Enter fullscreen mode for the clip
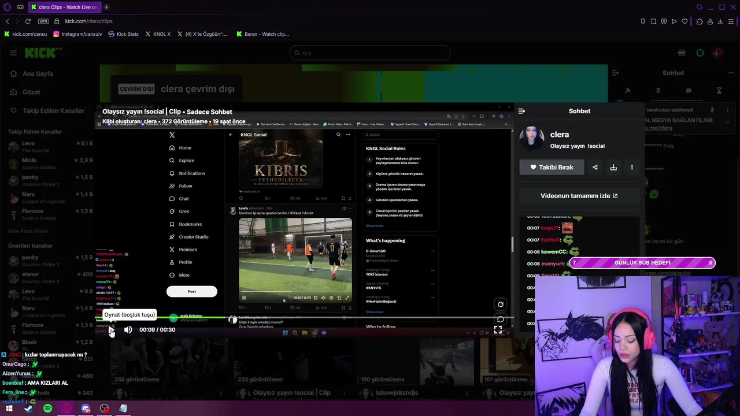This screenshot has width=740, height=416. point(498,330)
